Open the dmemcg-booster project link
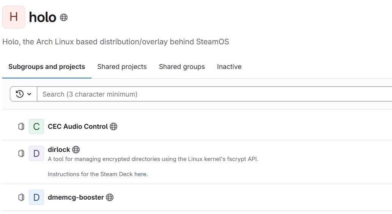Viewport: 392px width, 214px height. pyautogui.click(x=76, y=197)
